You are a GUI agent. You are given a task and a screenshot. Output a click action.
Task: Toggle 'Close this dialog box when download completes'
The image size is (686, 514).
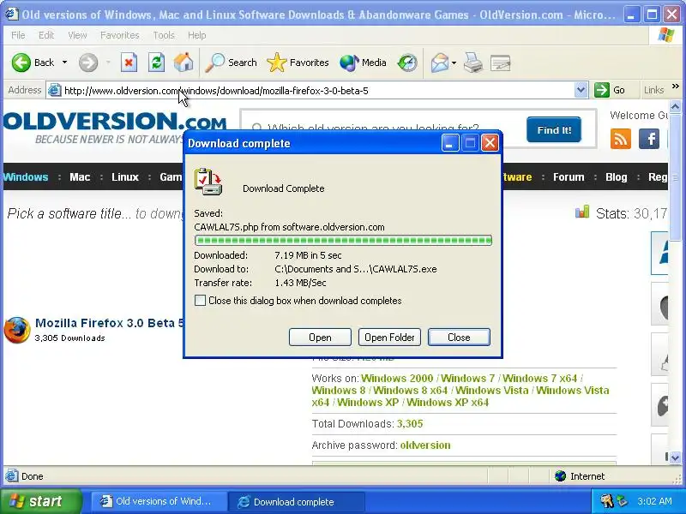(200, 301)
